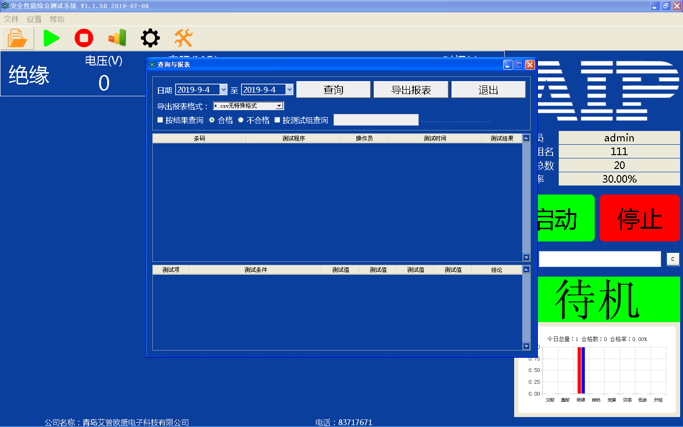Image resolution: width=683 pixels, height=427 pixels.
Task: Open the bar chart report icon
Action: click(117, 38)
